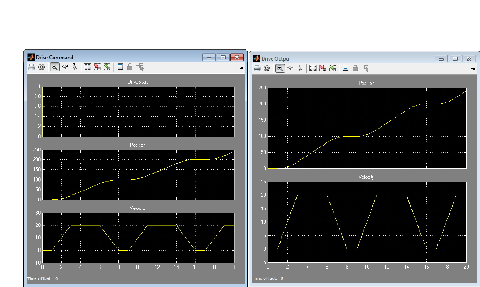Print the Drive Command scope
This screenshot has width=480, height=287.
point(31,67)
